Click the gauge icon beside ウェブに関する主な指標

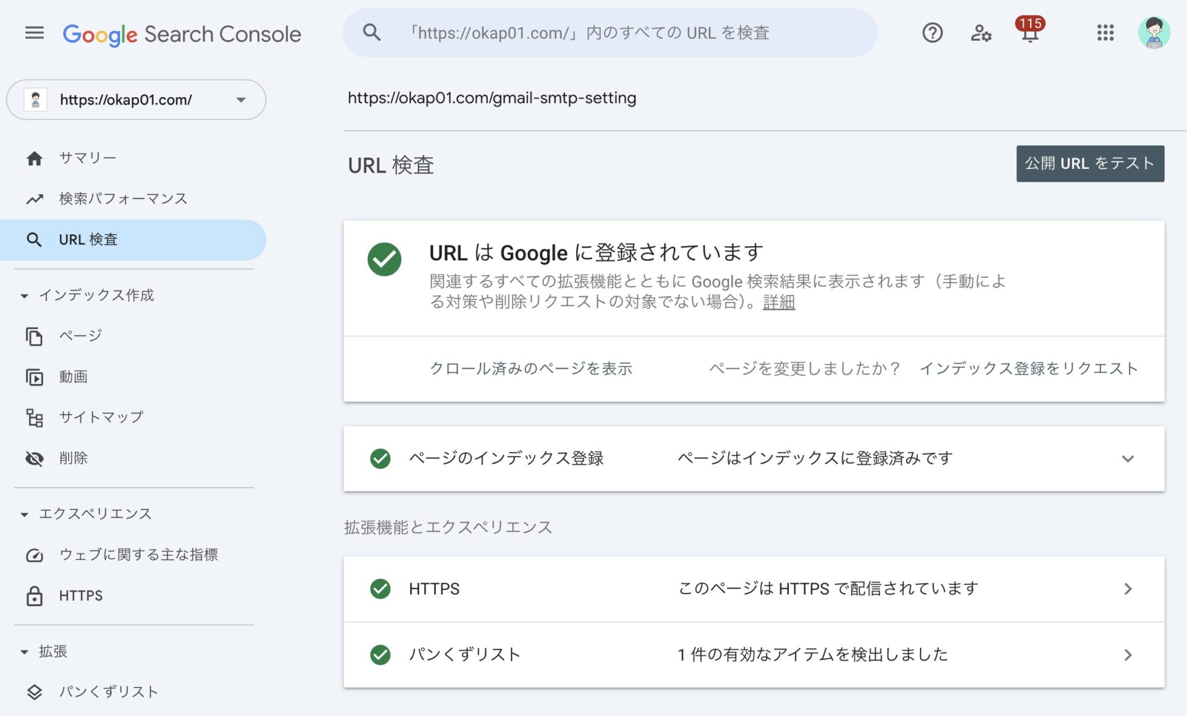tap(35, 555)
